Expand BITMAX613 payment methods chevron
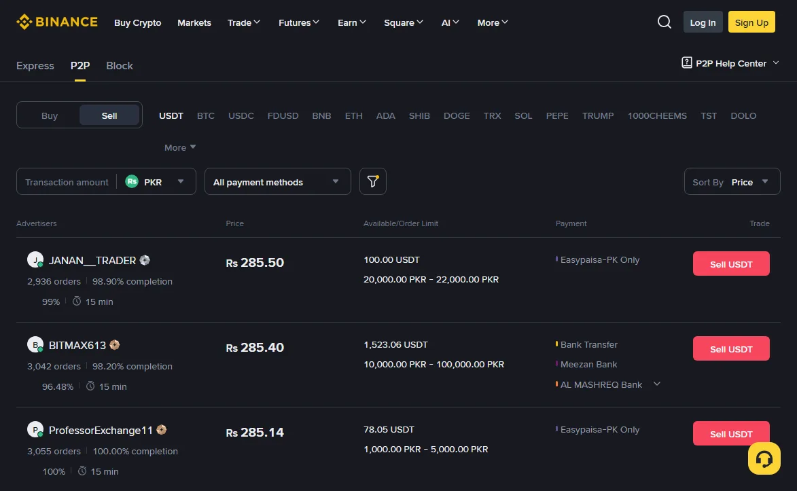Viewport: 797px width, 491px height. (x=657, y=384)
